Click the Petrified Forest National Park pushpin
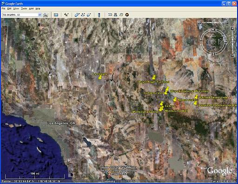238x184 pixels. tap(195, 103)
